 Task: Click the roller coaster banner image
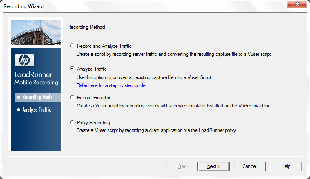[36, 33]
